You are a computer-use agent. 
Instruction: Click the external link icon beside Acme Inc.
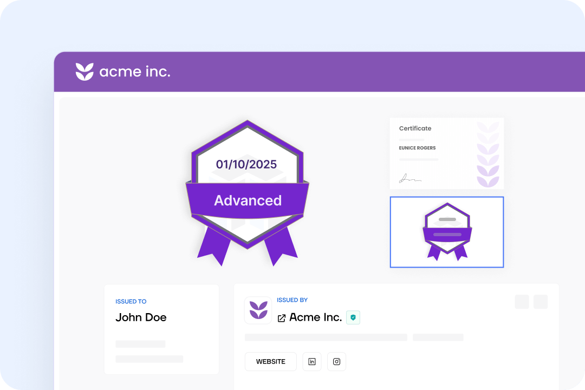282,318
